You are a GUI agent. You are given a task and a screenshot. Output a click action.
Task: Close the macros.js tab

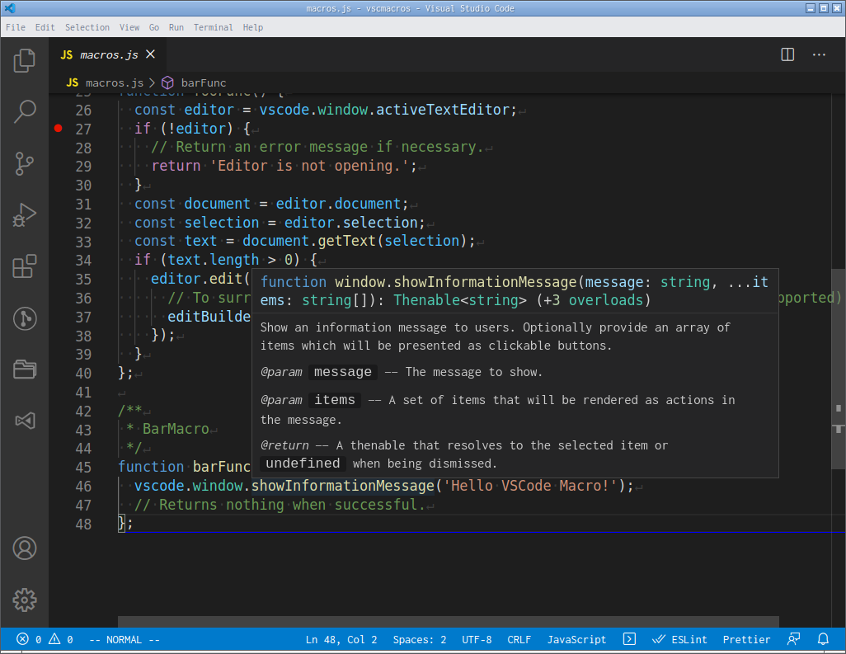click(x=151, y=54)
